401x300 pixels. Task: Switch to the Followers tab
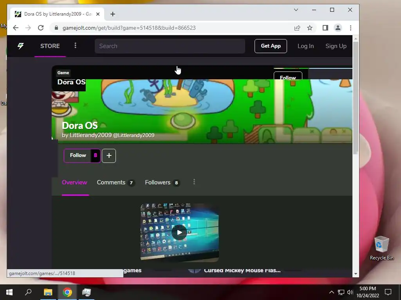click(x=163, y=183)
